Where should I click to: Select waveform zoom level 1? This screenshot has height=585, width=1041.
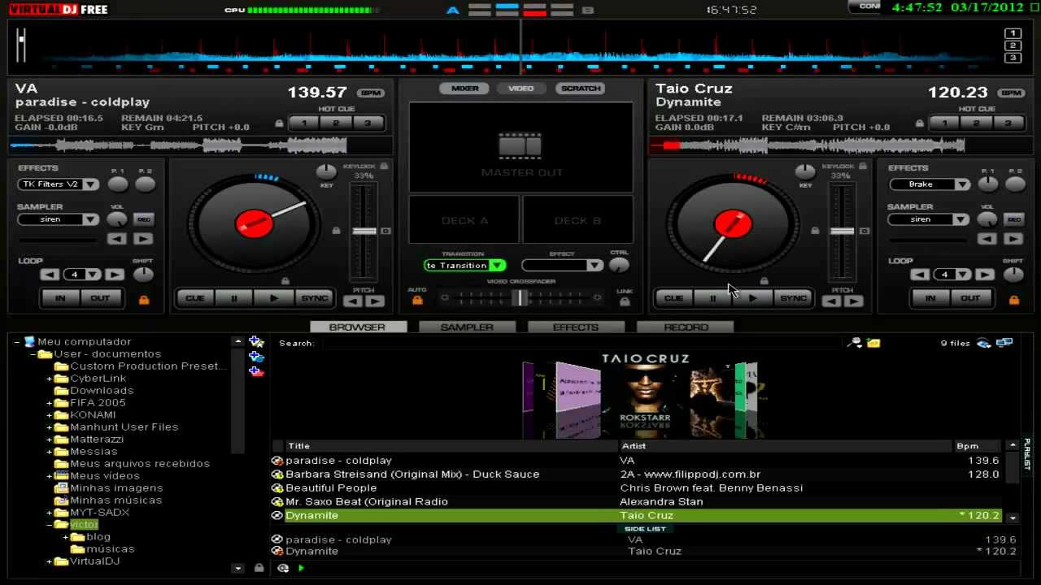(1013, 33)
